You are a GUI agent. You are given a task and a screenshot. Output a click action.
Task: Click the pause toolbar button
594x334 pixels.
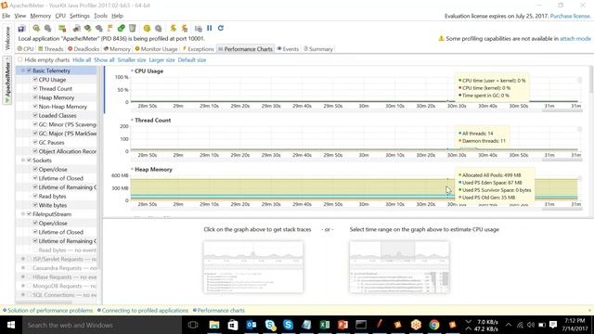[x=210, y=29]
